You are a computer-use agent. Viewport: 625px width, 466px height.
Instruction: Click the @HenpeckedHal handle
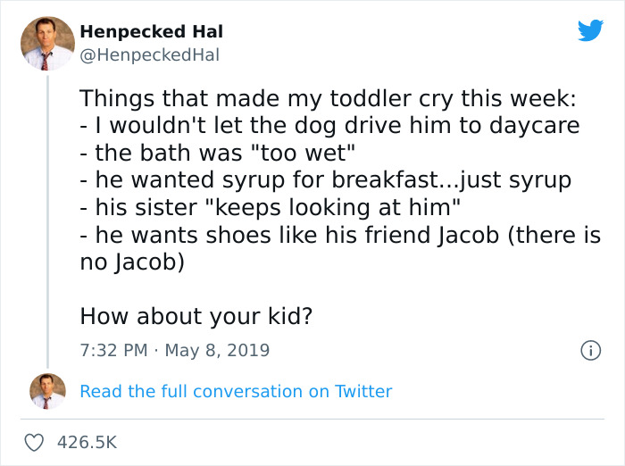tap(149, 54)
